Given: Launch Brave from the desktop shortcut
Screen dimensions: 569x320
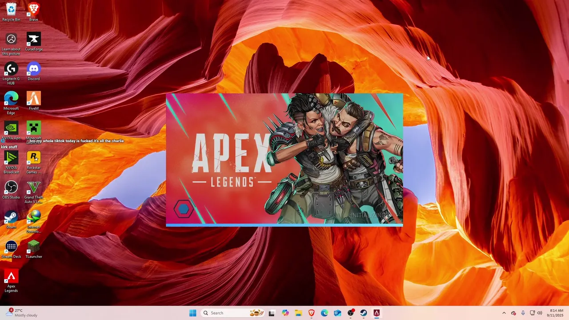Looking at the screenshot, I should tap(34, 12).
